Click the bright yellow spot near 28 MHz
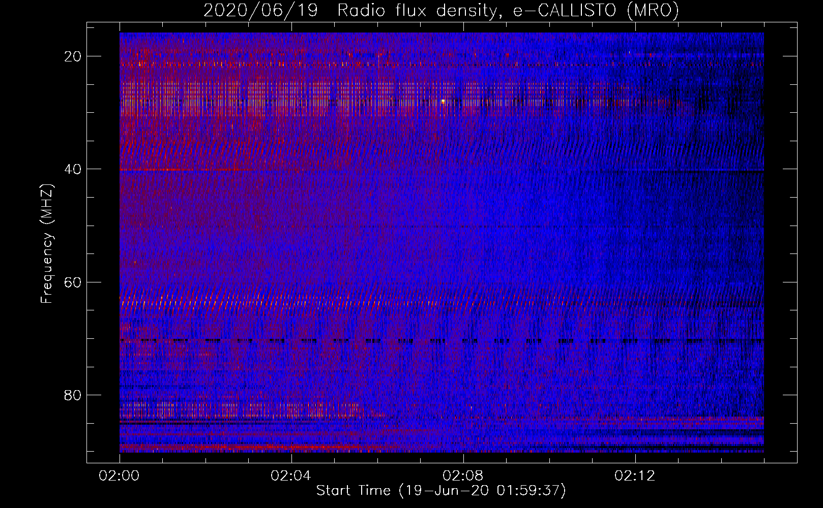This screenshot has width=823, height=508. pyautogui.click(x=443, y=101)
